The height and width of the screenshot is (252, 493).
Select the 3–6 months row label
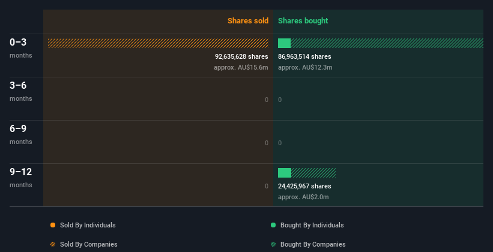pyautogui.click(x=21, y=91)
